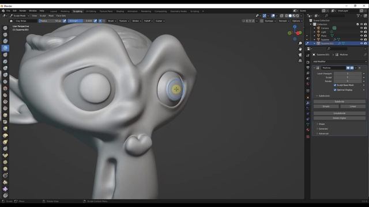Open the Window menu

[33, 11]
